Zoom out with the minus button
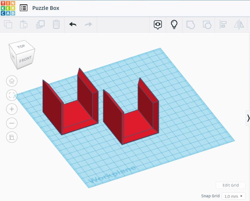Viewport: 250px width, 201px height. click(12, 123)
